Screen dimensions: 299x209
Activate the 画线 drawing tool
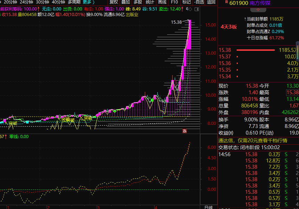[162, 2]
